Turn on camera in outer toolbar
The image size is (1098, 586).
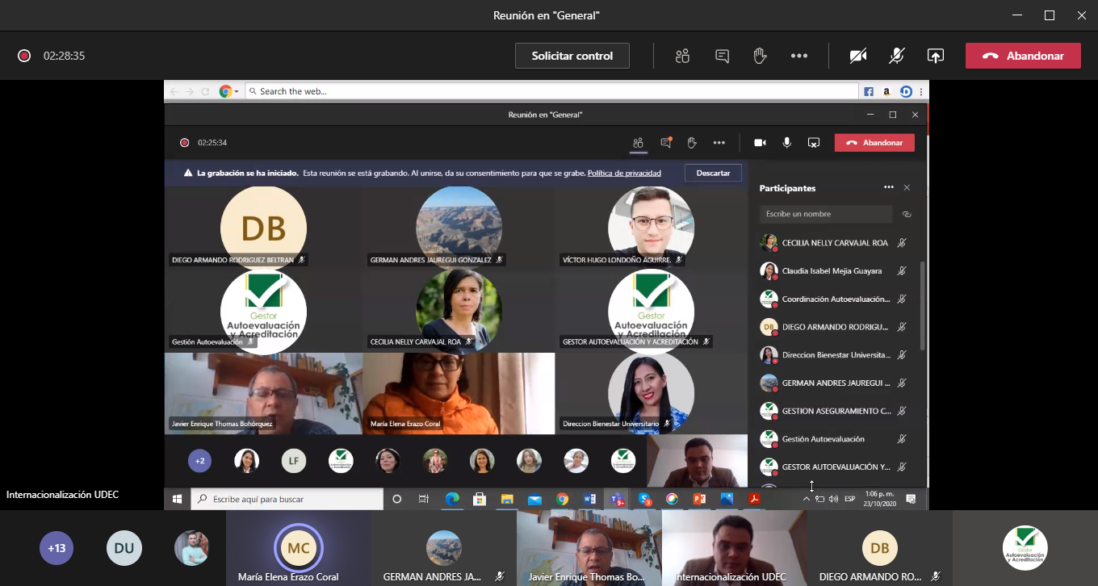tap(858, 56)
